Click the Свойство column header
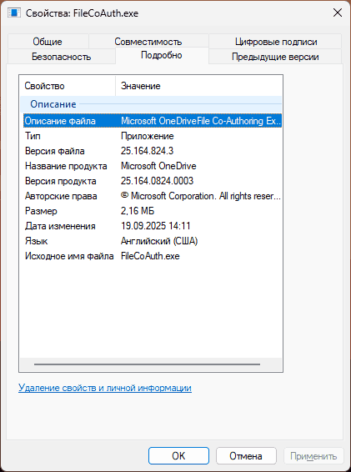This screenshot has height=472, width=351. (x=68, y=86)
